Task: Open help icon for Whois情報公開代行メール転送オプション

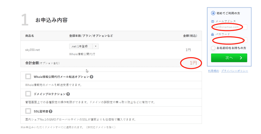Action: tap(92, 77)
